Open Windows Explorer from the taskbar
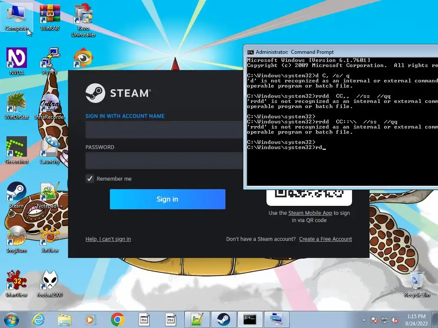Screen dimensions: 438x328 [x=65, y=319]
